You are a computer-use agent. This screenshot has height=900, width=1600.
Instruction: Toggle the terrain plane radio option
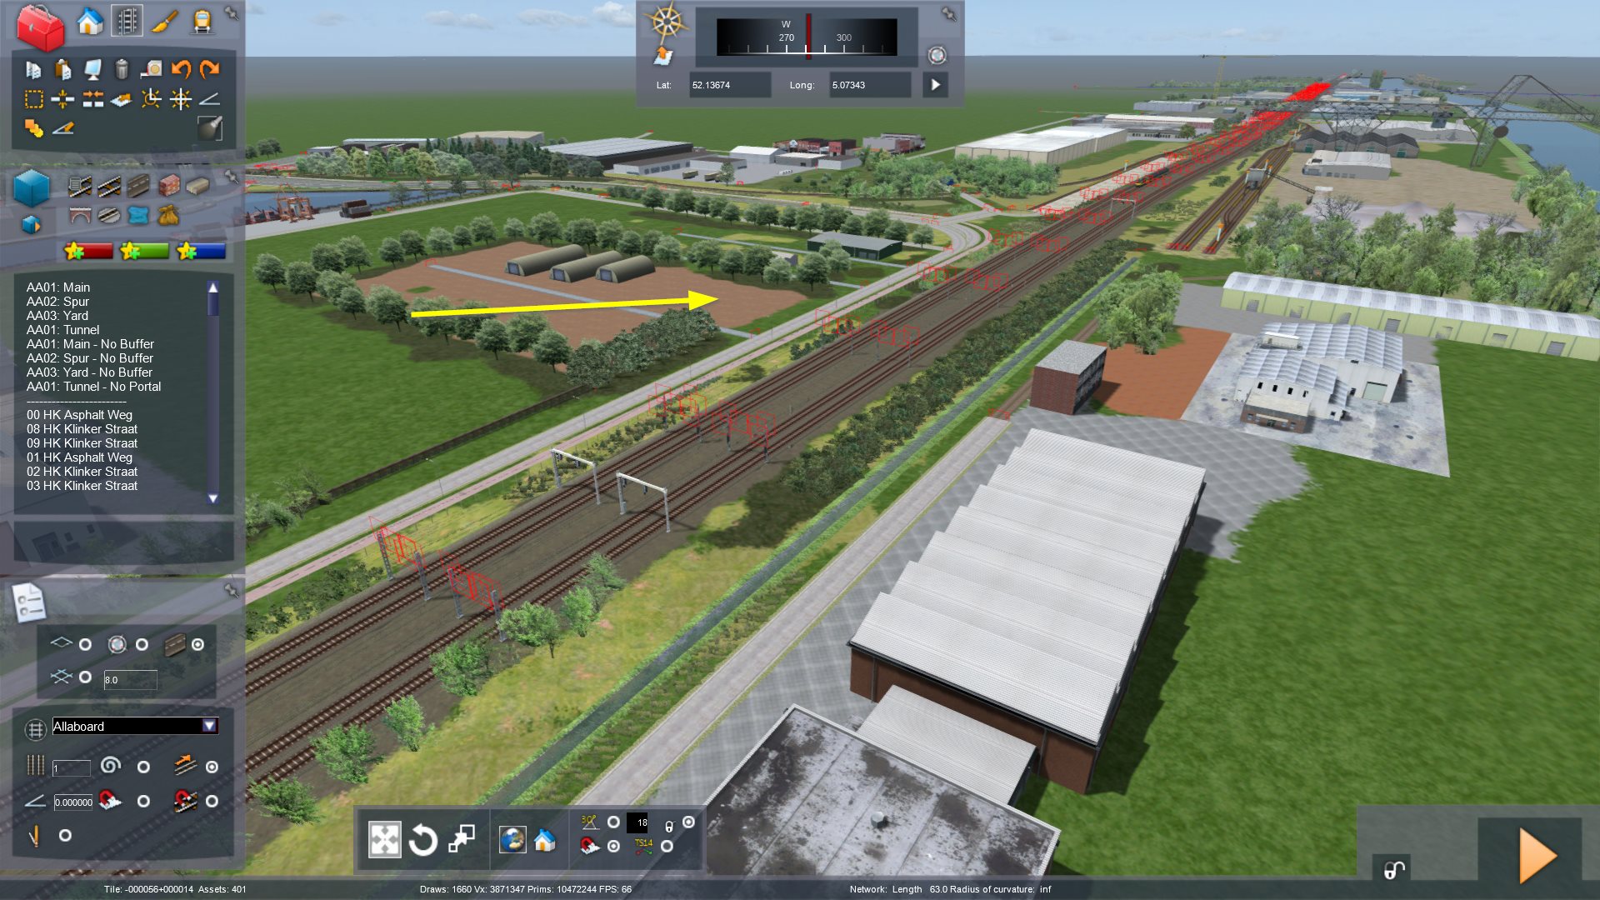tap(85, 645)
